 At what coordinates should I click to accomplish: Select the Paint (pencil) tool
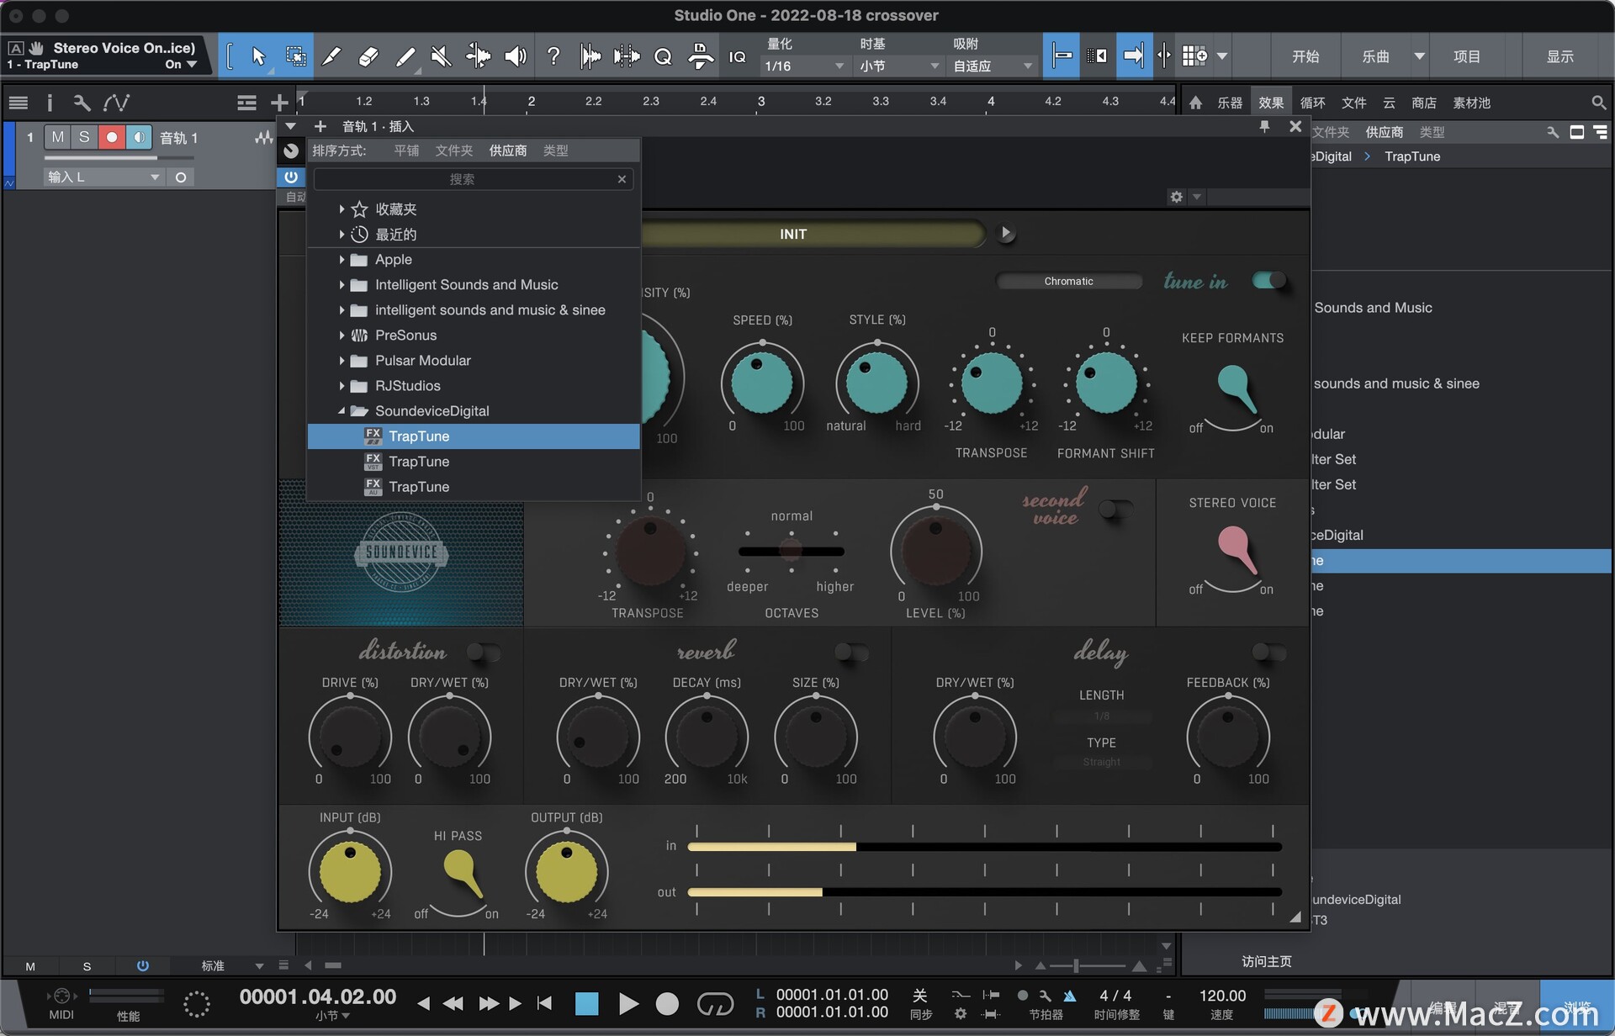coord(405,56)
